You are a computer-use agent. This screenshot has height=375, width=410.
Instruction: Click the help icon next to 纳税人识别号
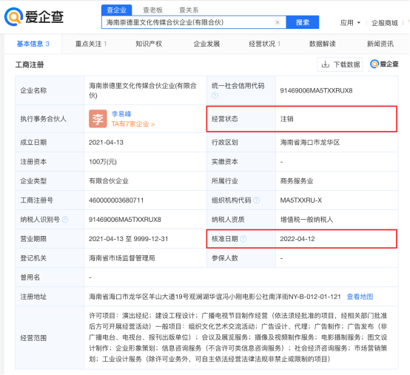tap(65, 220)
